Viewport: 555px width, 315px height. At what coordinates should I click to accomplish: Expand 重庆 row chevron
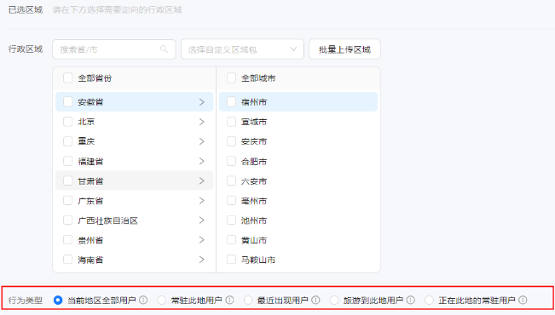click(202, 141)
